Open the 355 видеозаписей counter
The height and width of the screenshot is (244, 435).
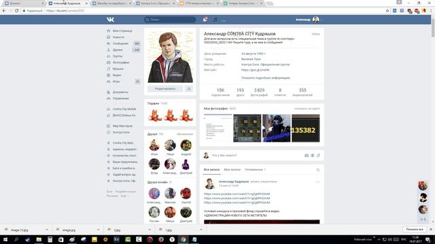pyautogui.click(x=302, y=92)
